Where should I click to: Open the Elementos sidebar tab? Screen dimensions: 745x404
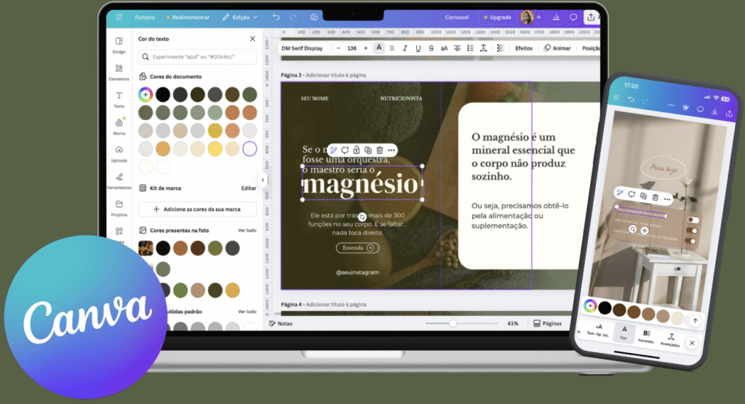[x=119, y=72]
